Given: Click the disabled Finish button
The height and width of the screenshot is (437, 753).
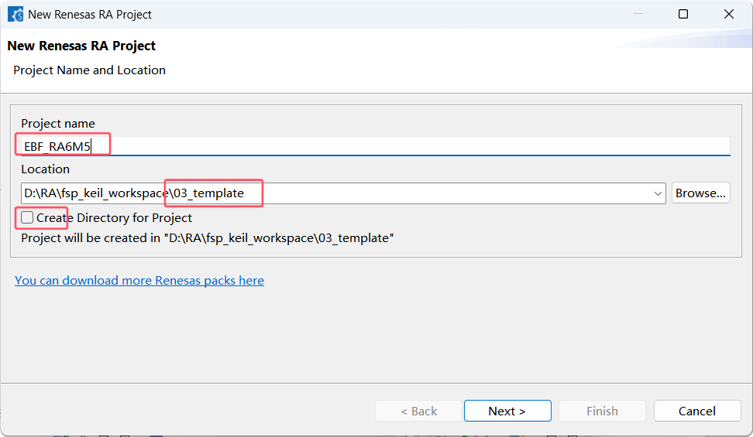Looking at the screenshot, I should (602, 411).
